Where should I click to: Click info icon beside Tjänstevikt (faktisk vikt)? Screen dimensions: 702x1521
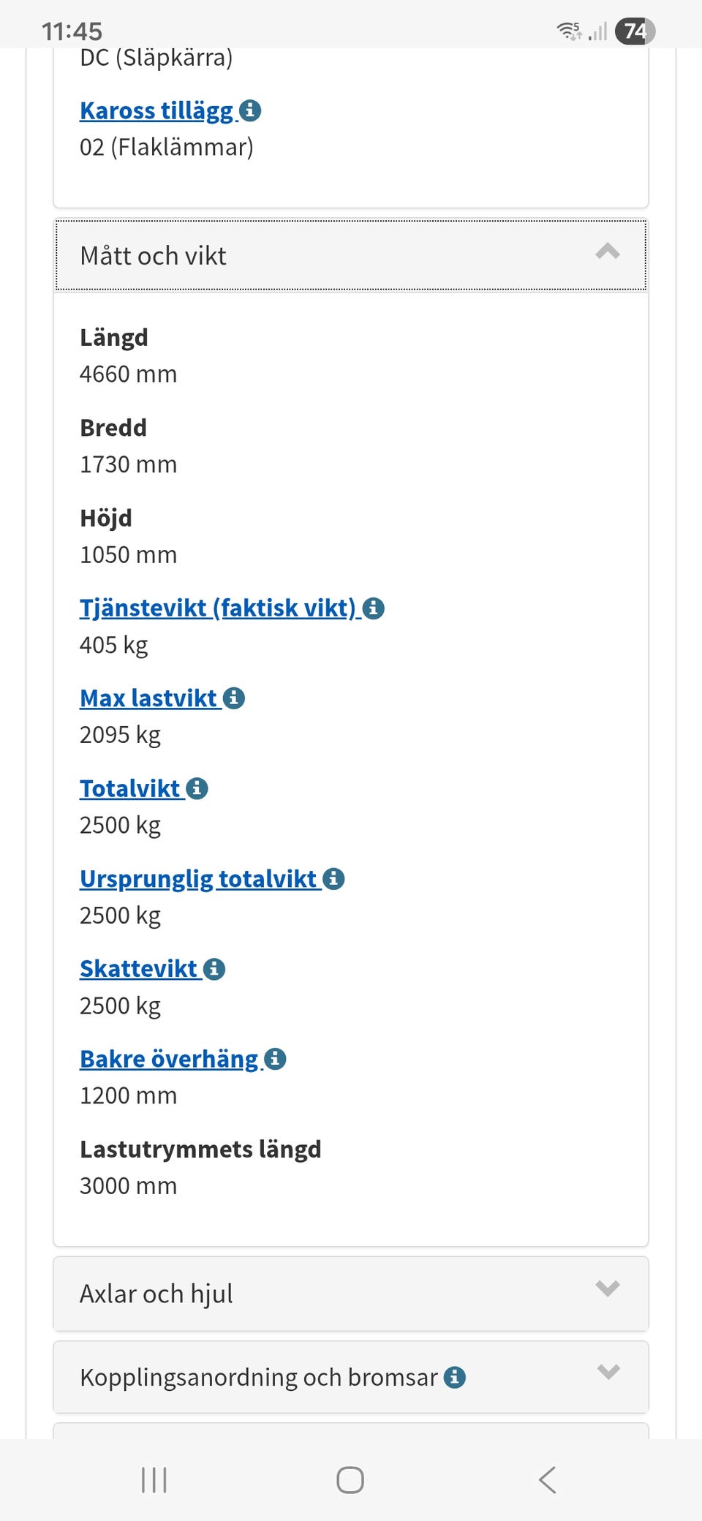coord(374,608)
